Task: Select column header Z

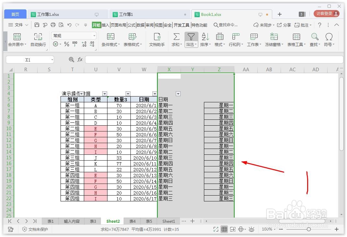Action: coord(219,70)
